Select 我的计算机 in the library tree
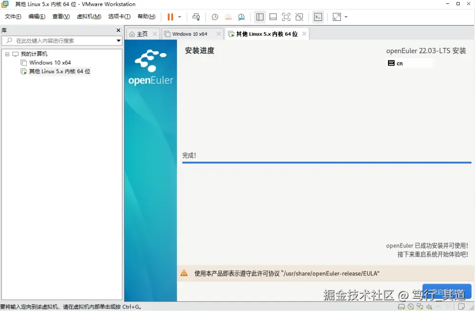Viewport: 475px width, 311px height. tap(34, 54)
